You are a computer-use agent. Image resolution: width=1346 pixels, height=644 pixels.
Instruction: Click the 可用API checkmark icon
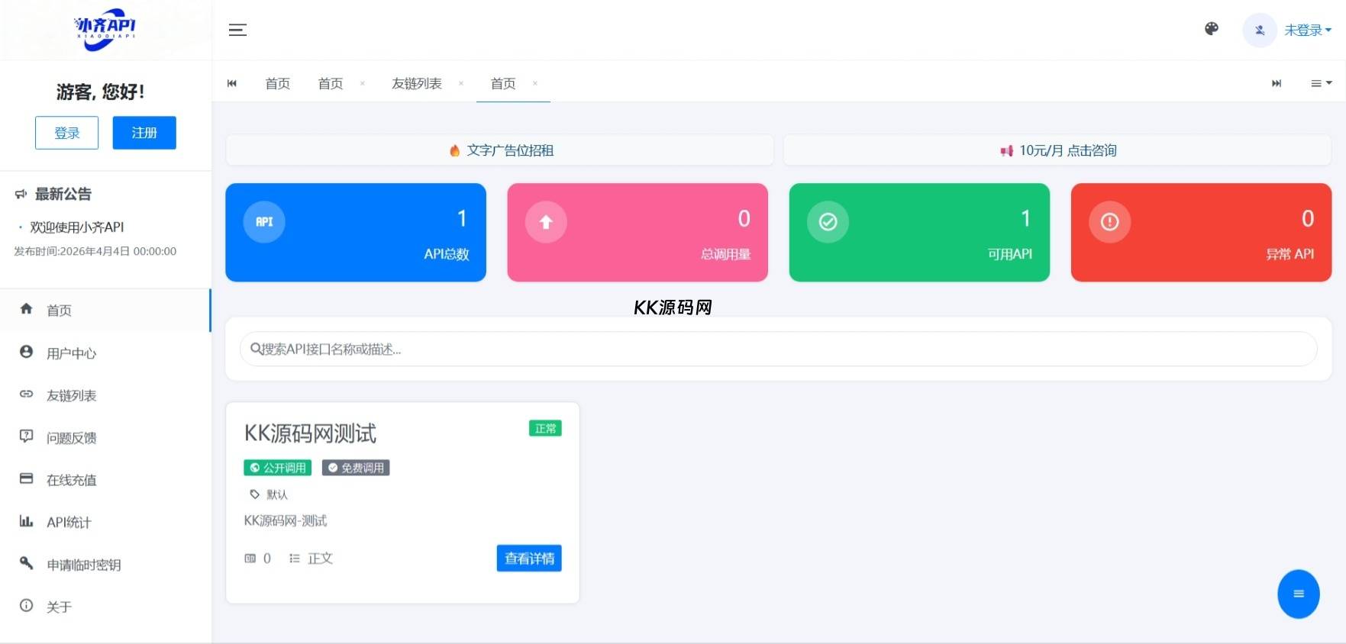pos(828,222)
